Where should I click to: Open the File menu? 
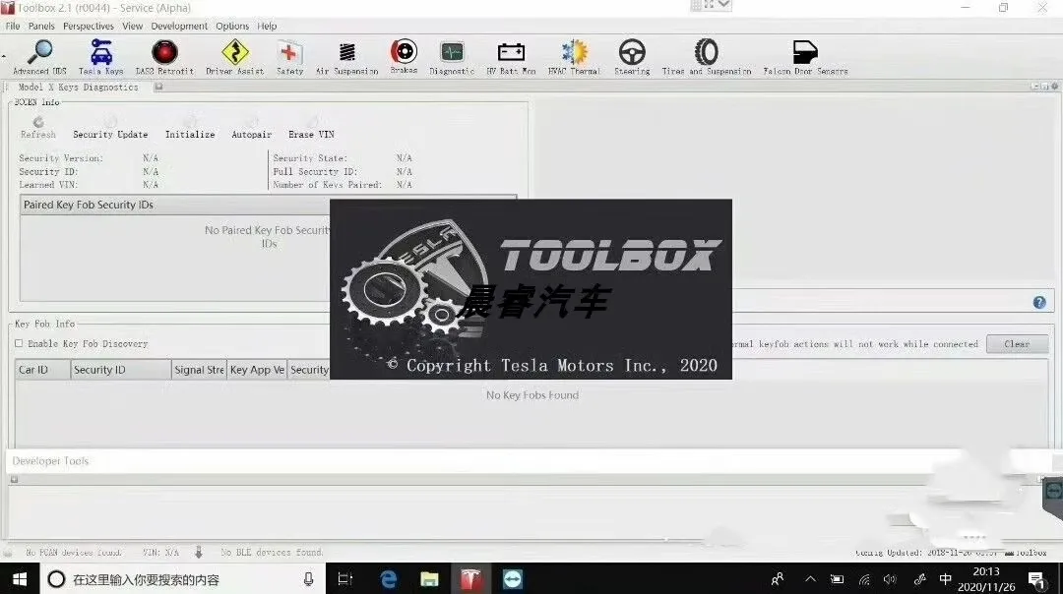[13, 26]
